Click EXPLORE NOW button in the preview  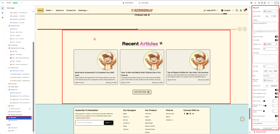[142, 92]
